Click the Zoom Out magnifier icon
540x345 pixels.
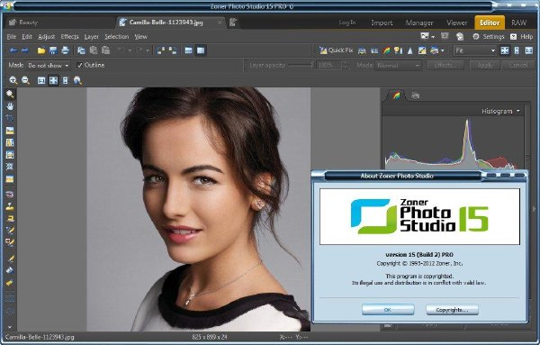point(25,80)
